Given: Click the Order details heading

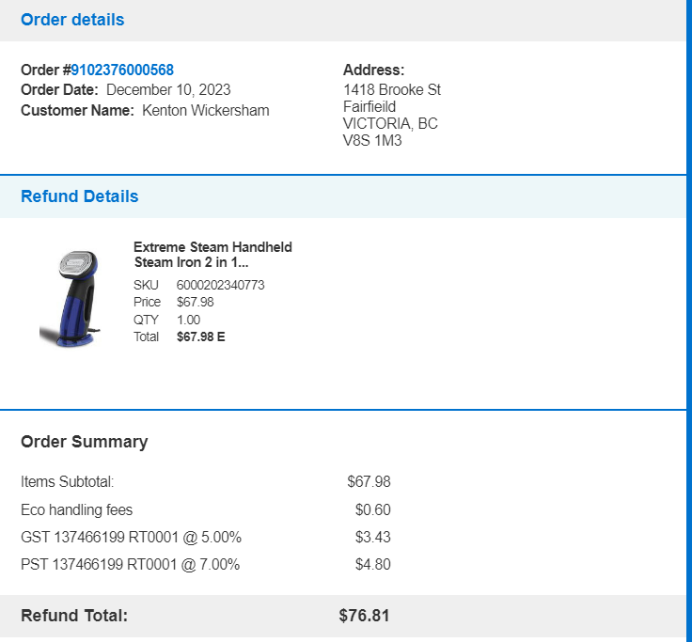Looking at the screenshot, I should pos(72,20).
